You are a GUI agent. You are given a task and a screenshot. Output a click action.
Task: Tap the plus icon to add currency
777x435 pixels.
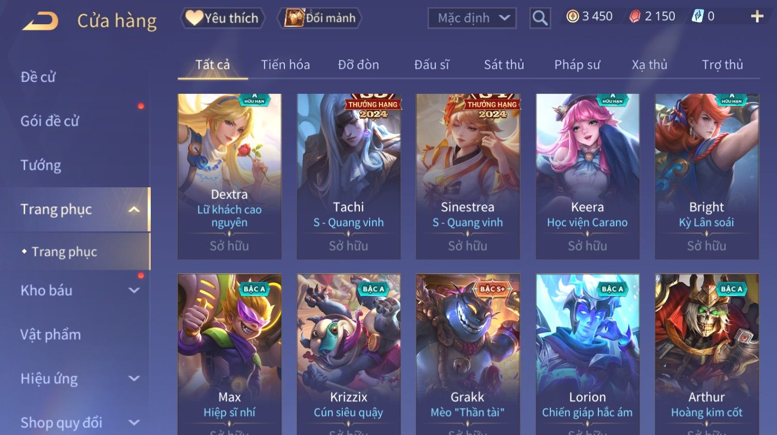pyautogui.click(x=757, y=17)
